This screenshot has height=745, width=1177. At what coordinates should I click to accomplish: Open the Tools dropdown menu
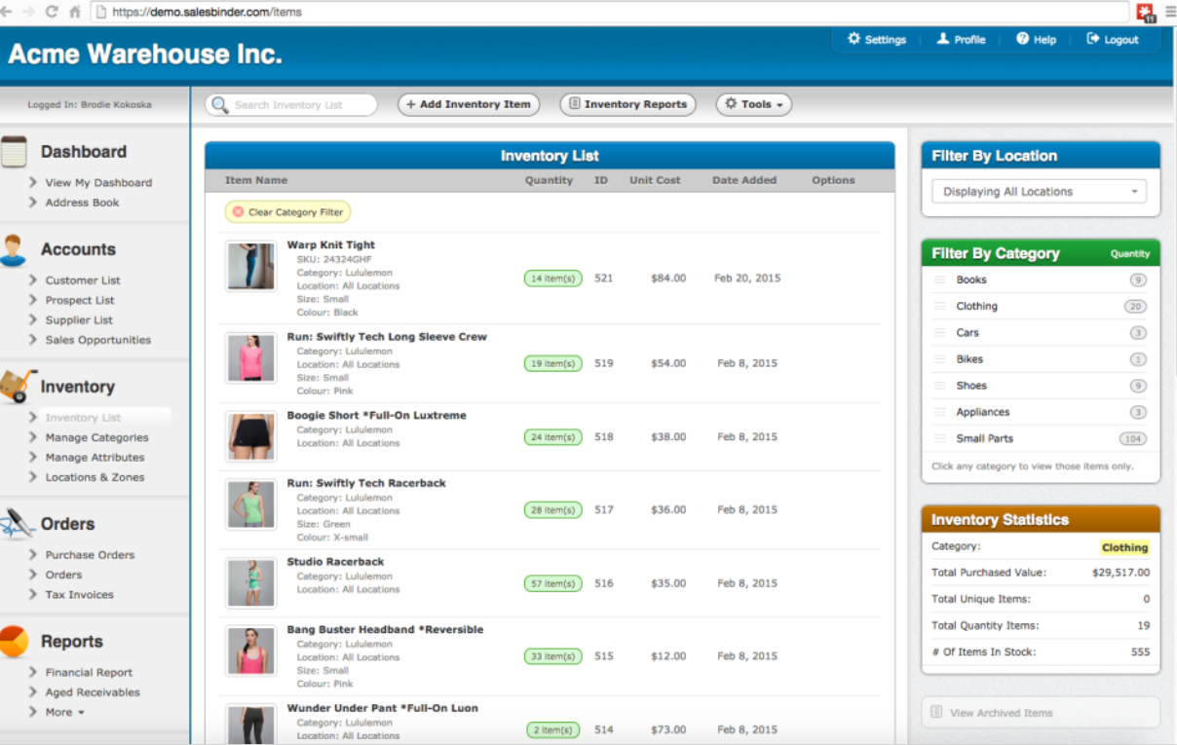pos(754,104)
